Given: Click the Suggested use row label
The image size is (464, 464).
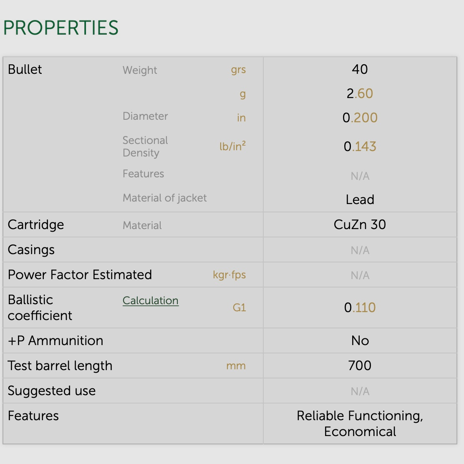Looking at the screenshot, I should point(52,391).
